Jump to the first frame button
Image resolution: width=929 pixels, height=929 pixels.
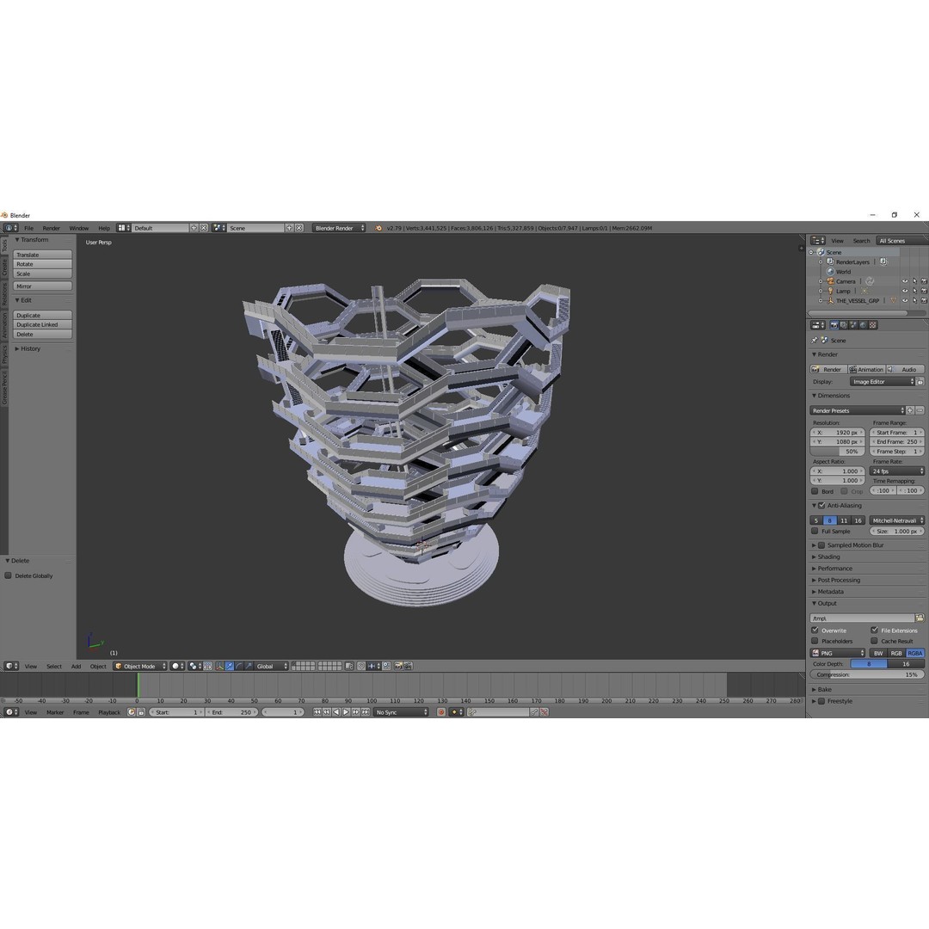point(317,712)
